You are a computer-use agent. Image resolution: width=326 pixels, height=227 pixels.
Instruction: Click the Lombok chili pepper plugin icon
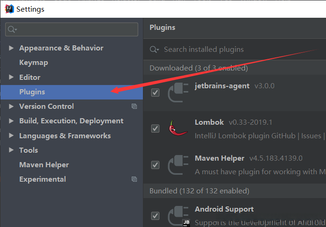click(177, 128)
